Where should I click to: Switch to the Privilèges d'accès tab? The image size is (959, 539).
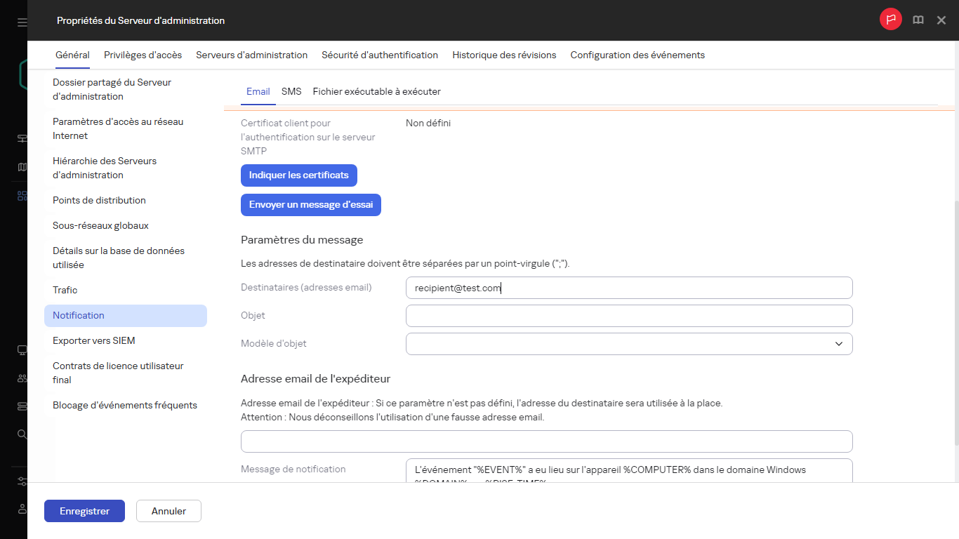click(x=143, y=55)
